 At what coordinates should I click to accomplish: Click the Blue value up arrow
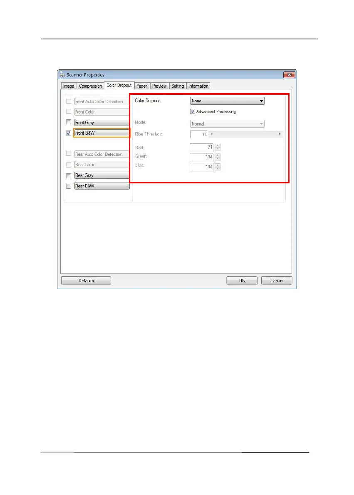(218, 165)
